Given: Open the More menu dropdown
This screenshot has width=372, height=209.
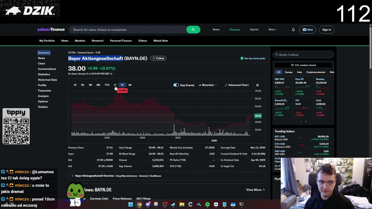Looking at the screenshot, I should point(273,30).
